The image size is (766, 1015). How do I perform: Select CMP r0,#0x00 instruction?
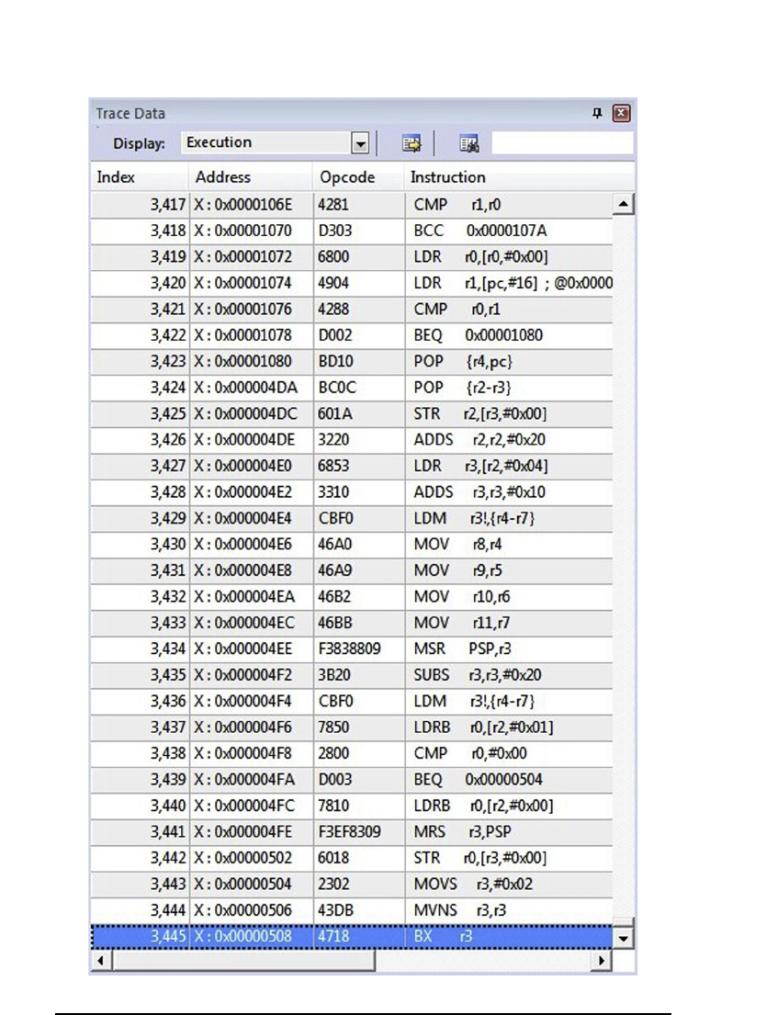(470, 753)
